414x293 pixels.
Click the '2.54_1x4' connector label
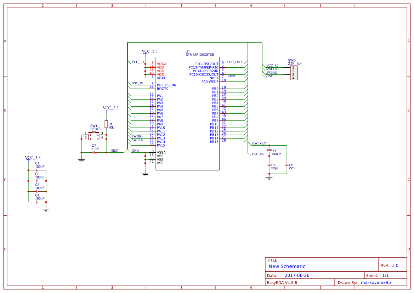click(295, 64)
